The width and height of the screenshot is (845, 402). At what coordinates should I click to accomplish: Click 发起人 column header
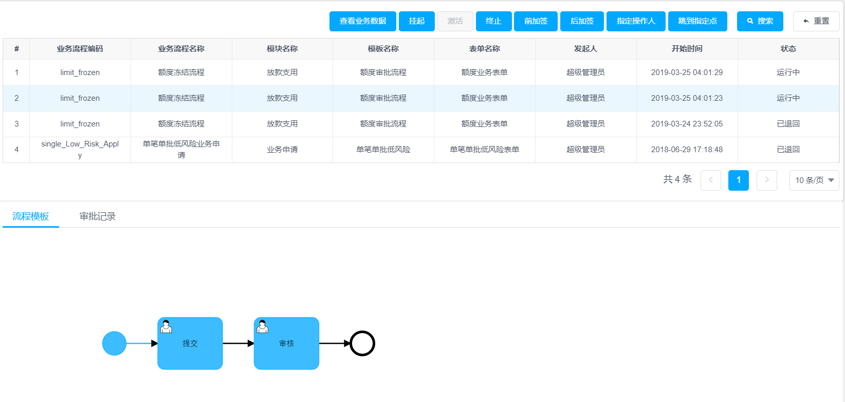pyautogui.click(x=586, y=49)
